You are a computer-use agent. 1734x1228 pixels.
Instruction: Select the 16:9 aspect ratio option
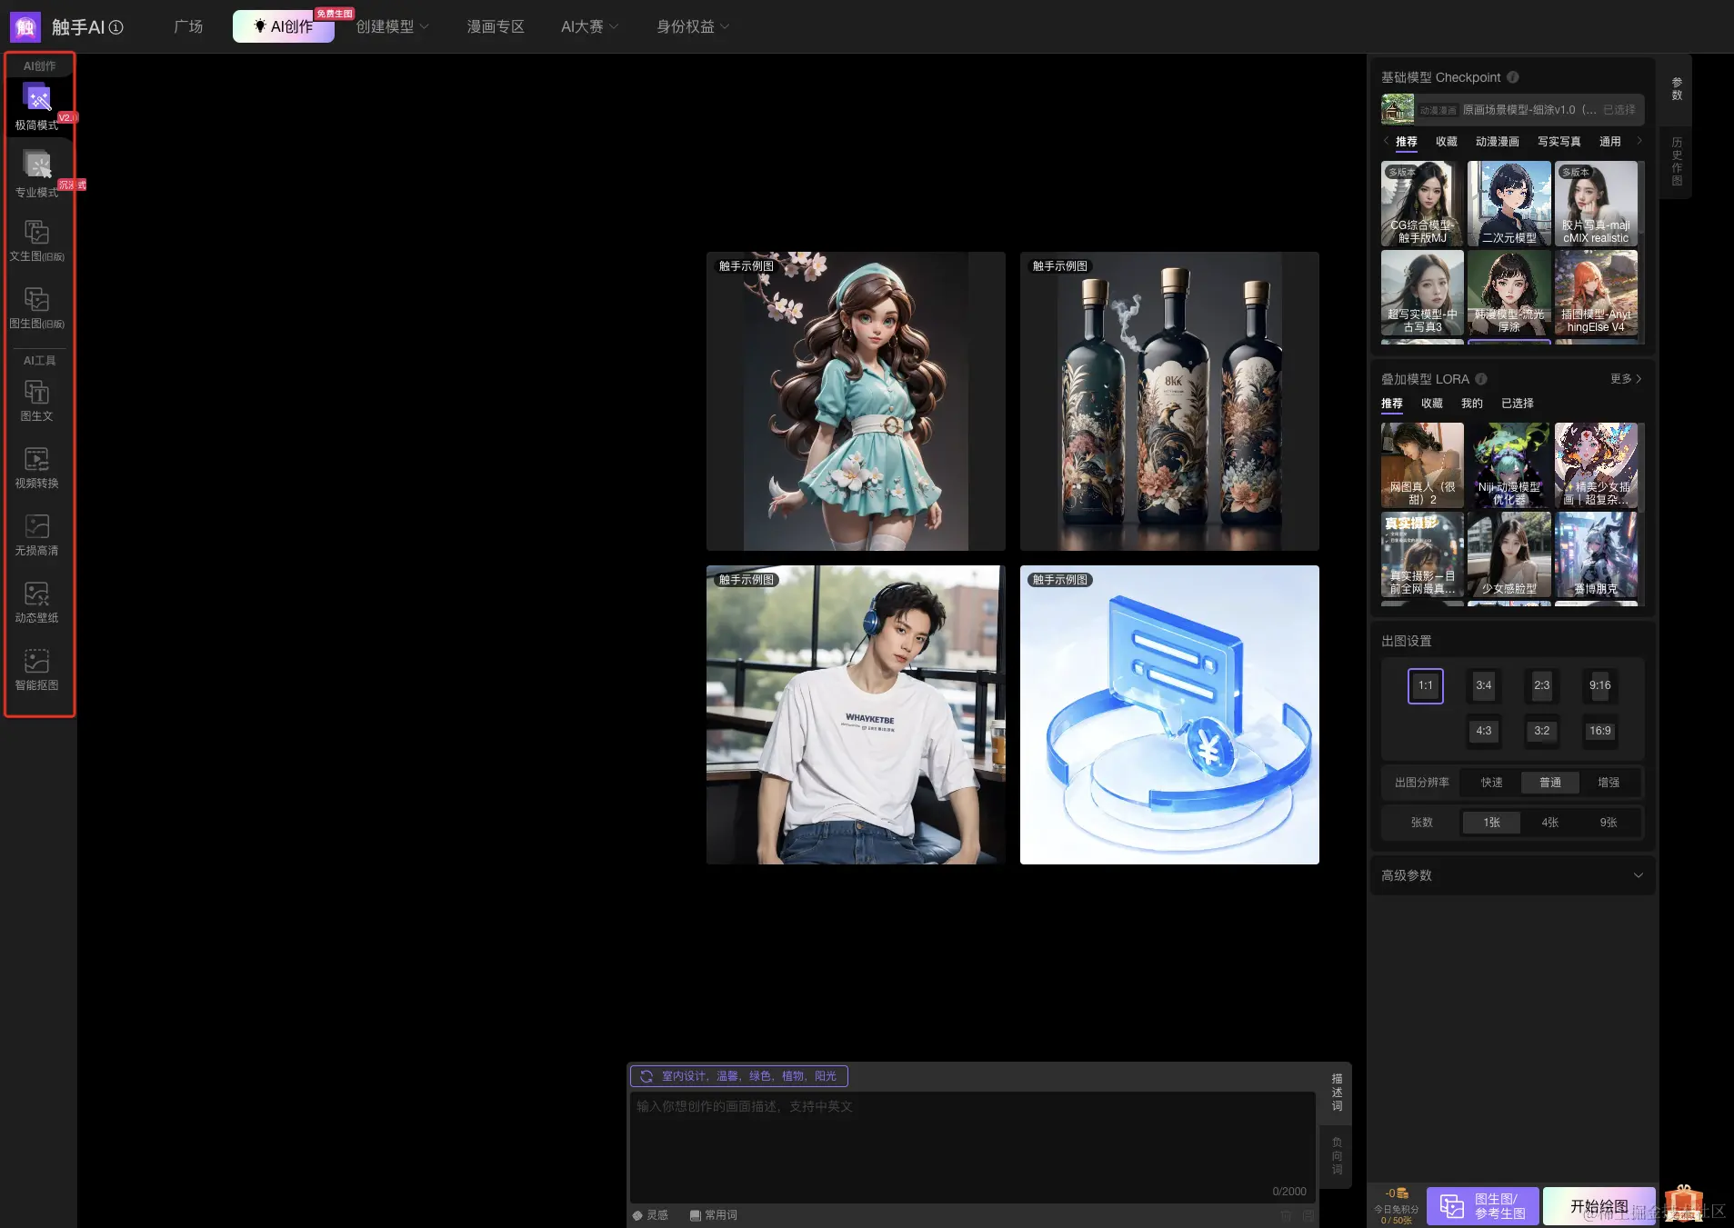(x=1599, y=731)
